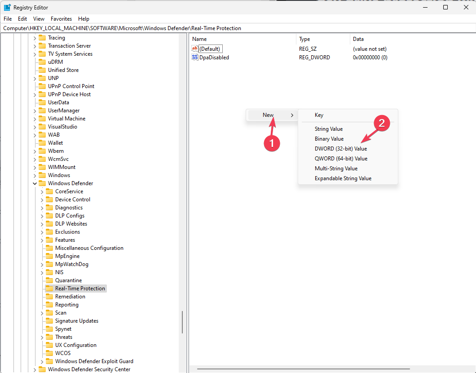Click the Type column header
The image size is (476, 373).
click(323, 39)
